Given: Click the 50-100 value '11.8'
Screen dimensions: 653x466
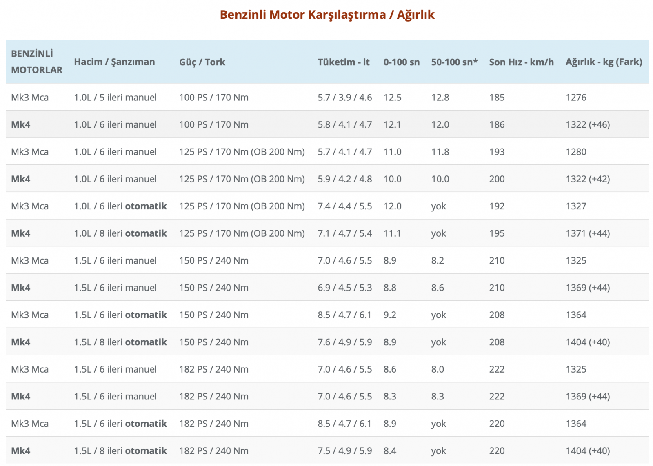Looking at the screenshot, I should (x=440, y=152).
